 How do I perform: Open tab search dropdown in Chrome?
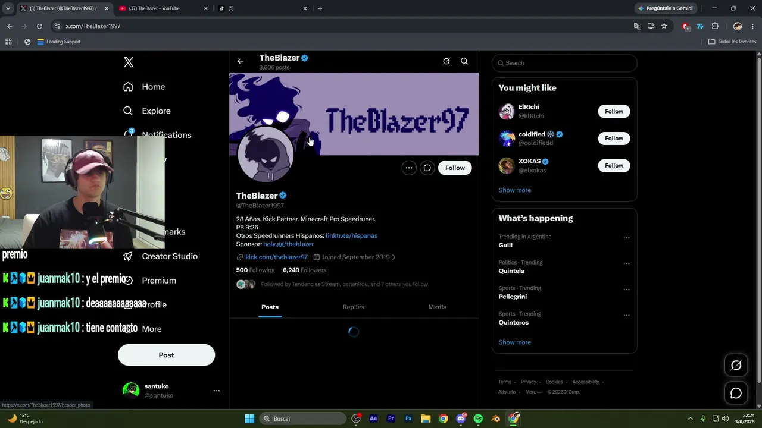[8, 8]
